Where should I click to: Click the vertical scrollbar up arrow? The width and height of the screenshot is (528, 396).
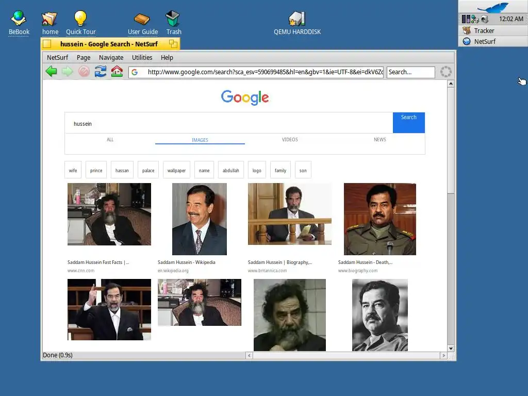[451, 84]
